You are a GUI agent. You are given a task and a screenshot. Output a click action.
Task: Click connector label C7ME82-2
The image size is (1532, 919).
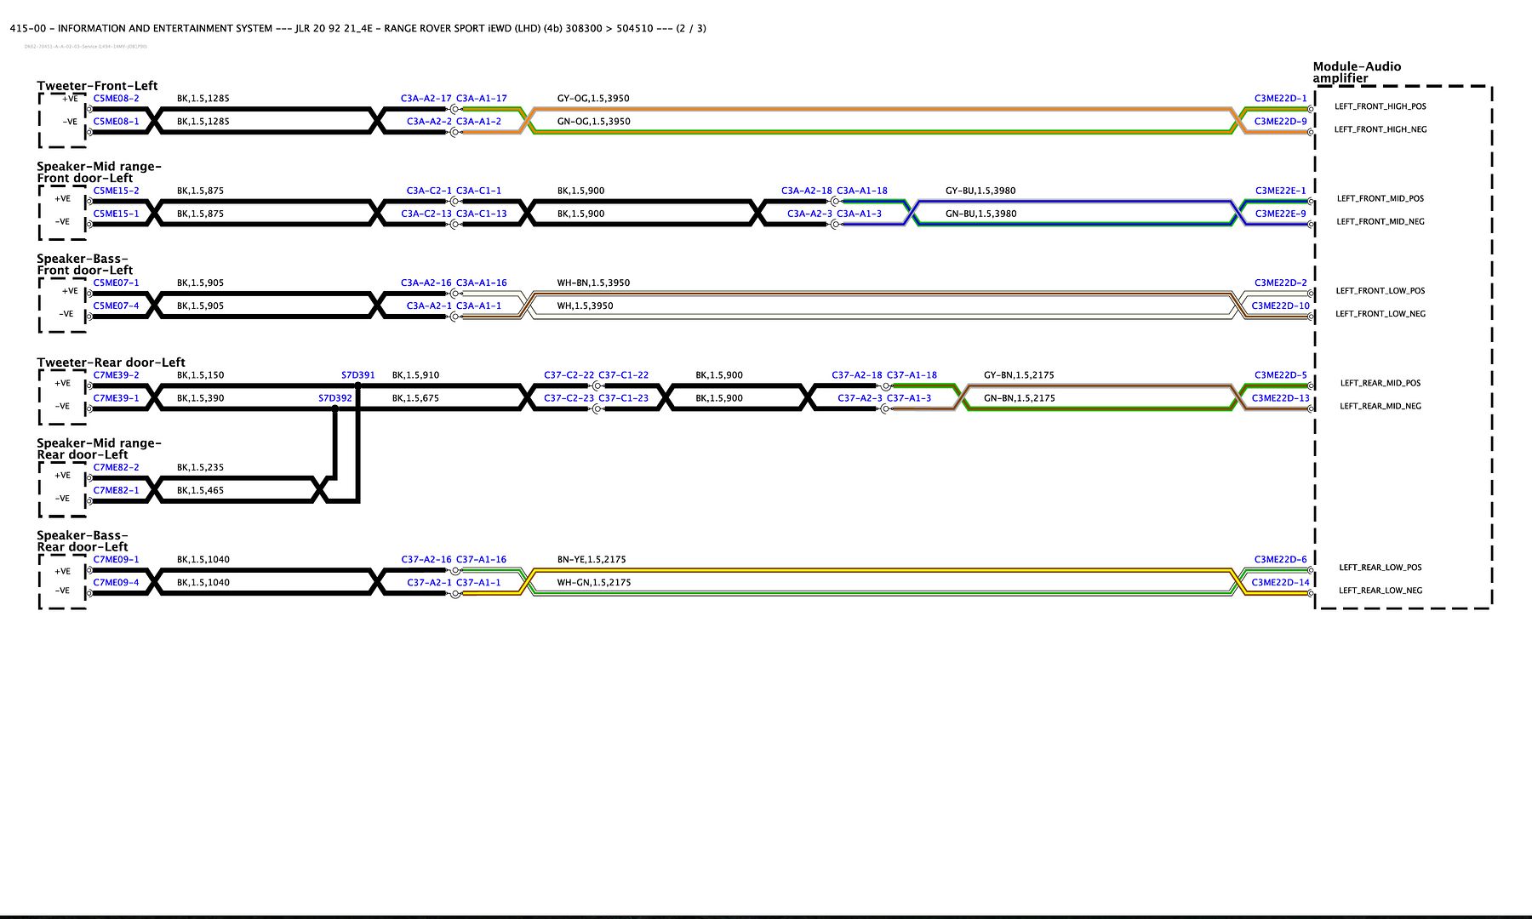coord(116,467)
